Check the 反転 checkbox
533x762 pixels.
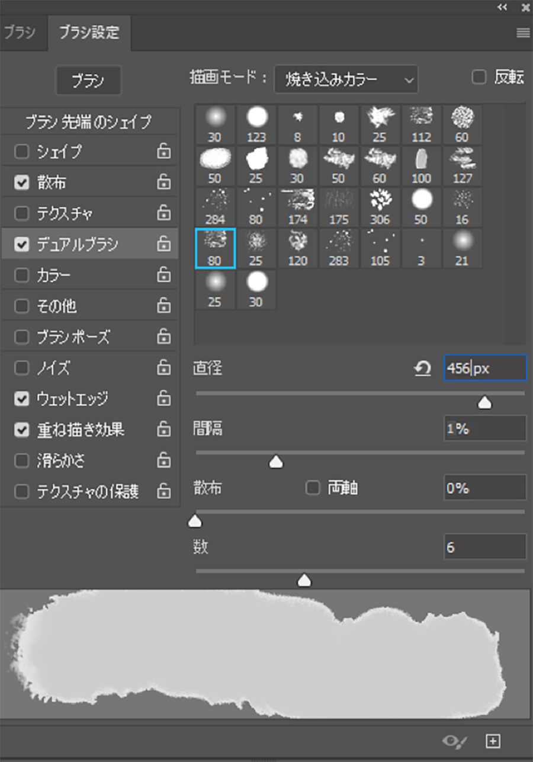pyautogui.click(x=479, y=77)
